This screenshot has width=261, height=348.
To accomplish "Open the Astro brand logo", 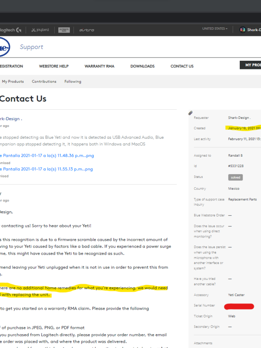I will point(87,30).
